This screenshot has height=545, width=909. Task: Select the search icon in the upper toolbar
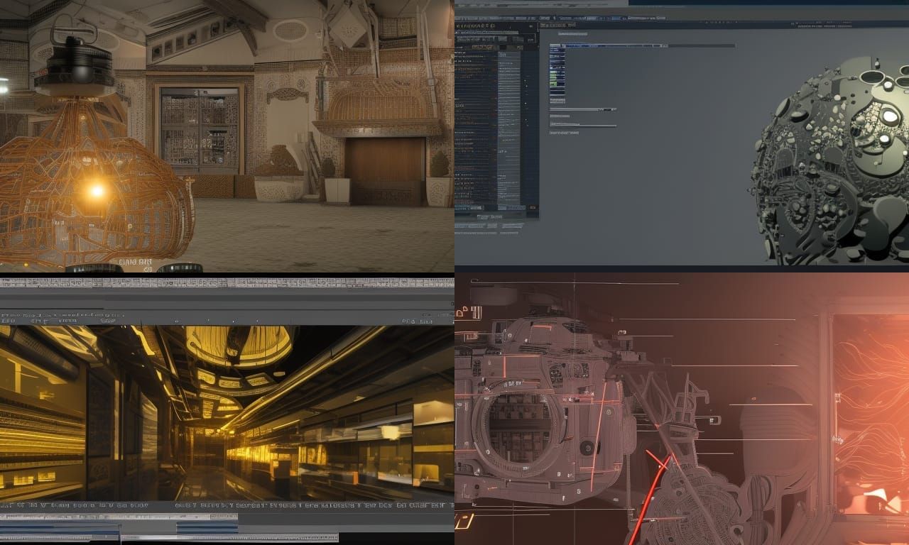coord(553,18)
